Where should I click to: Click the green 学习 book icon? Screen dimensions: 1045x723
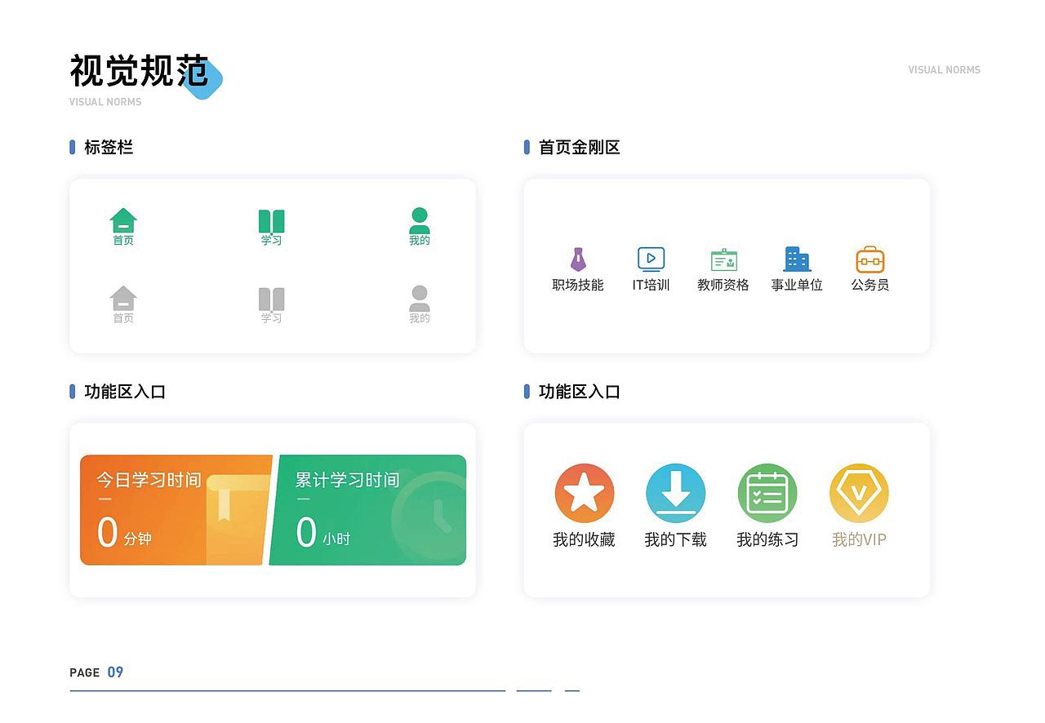pos(272,222)
